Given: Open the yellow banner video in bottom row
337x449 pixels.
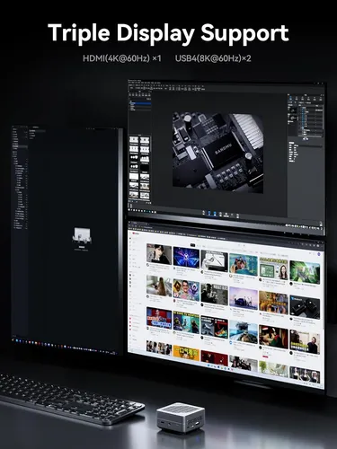Looking at the screenshot, I should tap(186, 354).
